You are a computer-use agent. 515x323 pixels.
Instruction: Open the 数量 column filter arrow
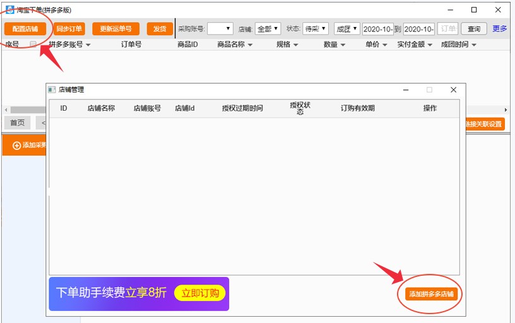click(343, 45)
